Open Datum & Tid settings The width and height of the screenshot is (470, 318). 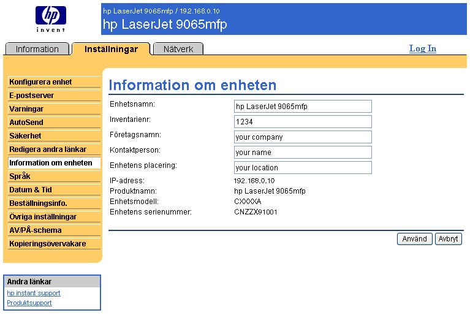click(x=55, y=190)
